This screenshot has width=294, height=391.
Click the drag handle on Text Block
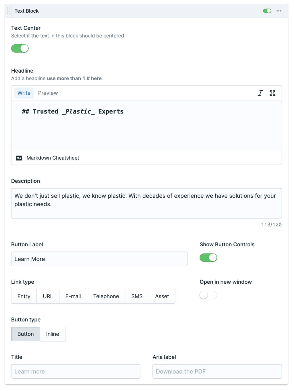pyautogui.click(x=8, y=11)
